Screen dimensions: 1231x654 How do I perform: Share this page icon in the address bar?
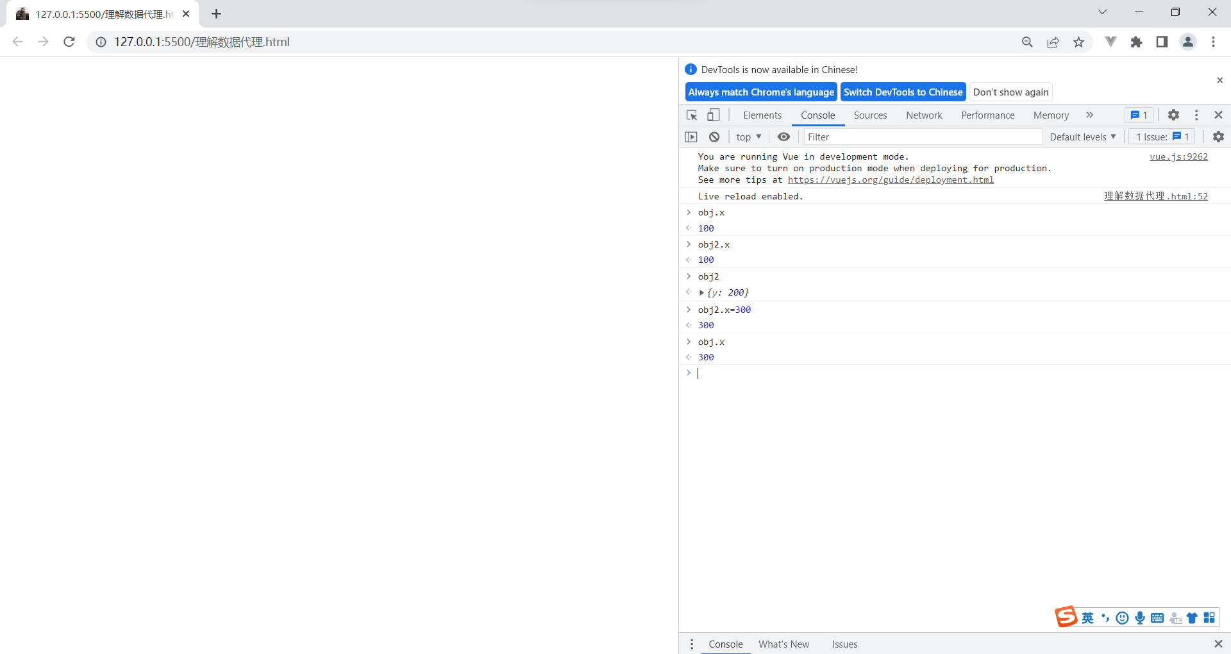(1053, 42)
